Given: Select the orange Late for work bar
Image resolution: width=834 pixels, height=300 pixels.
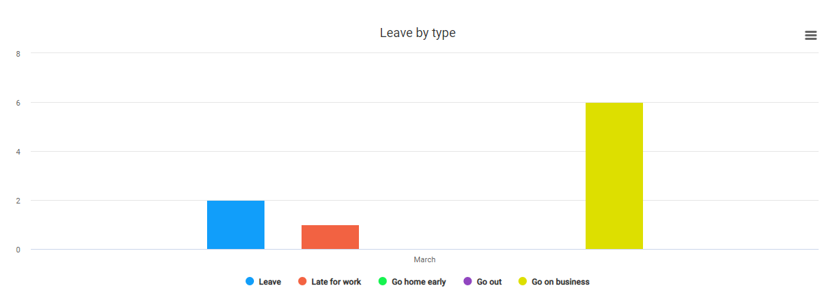Looking at the screenshot, I should (x=330, y=237).
